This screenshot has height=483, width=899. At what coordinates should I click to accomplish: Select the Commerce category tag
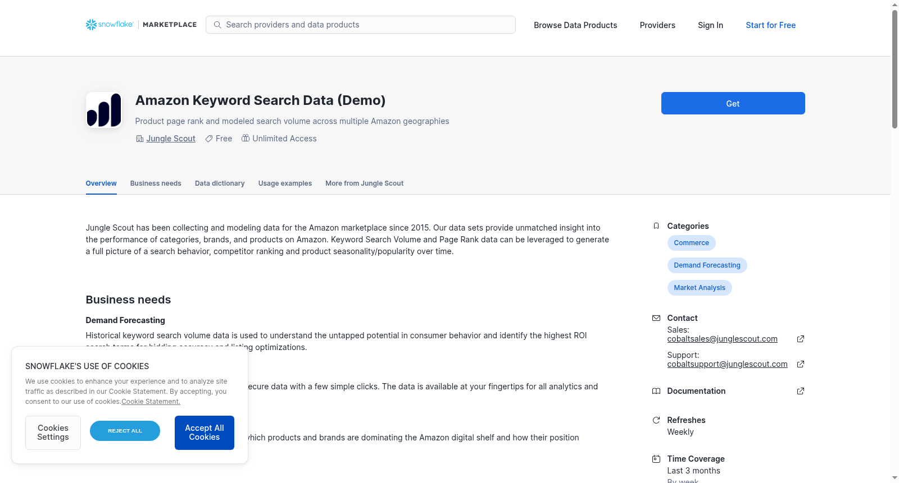pos(691,243)
